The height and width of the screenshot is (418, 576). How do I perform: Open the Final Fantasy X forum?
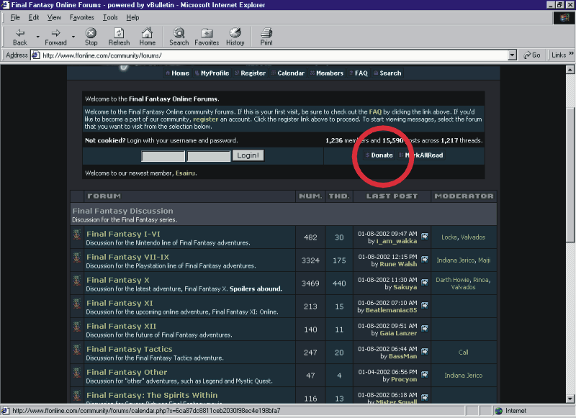tap(117, 280)
